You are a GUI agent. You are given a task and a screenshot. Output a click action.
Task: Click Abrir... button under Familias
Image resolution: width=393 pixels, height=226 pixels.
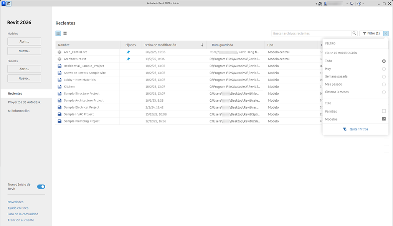24,69
